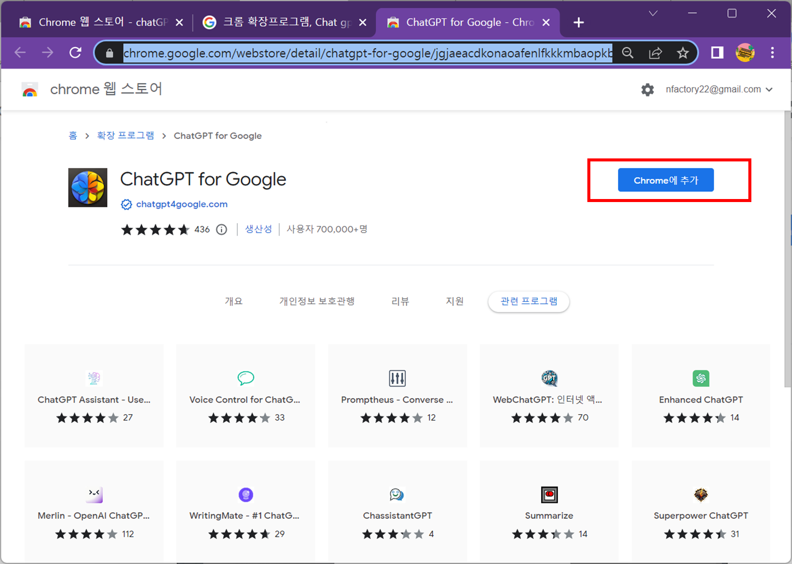Go to 확장 프로그램 breadcrumb link
The width and height of the screenshot is (792, 564).
click(125, 136)
